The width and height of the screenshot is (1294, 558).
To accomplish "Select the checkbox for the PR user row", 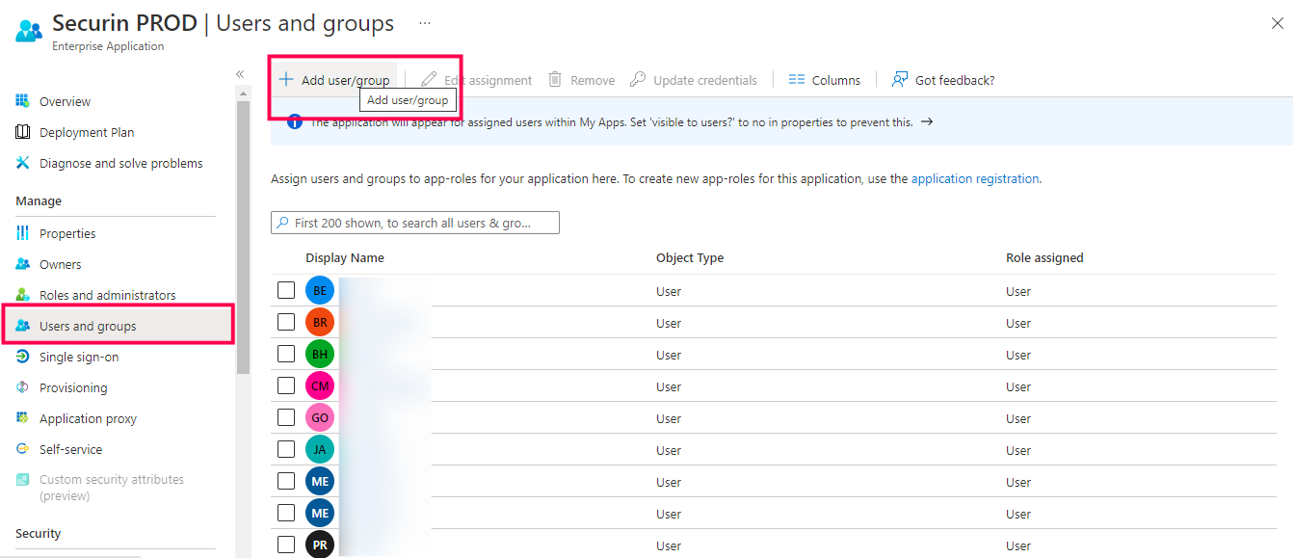I will [286, 545].
